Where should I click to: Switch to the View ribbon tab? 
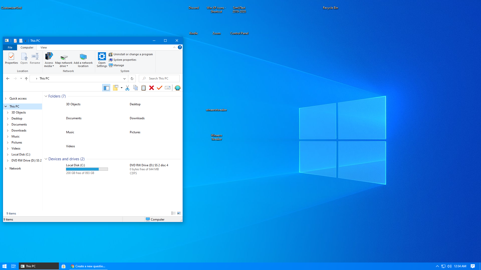click(44, 47)
